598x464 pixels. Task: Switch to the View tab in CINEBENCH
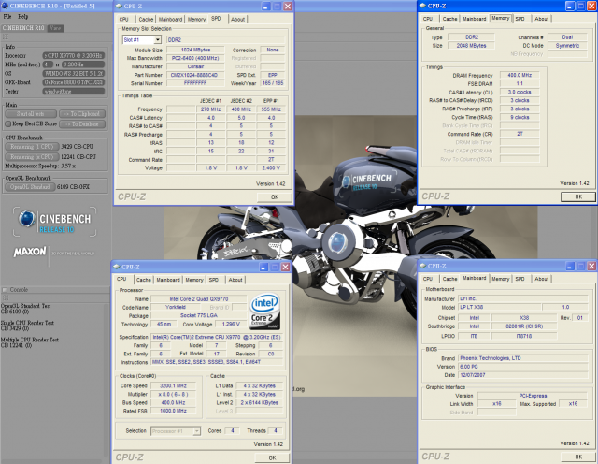(55, 28)
